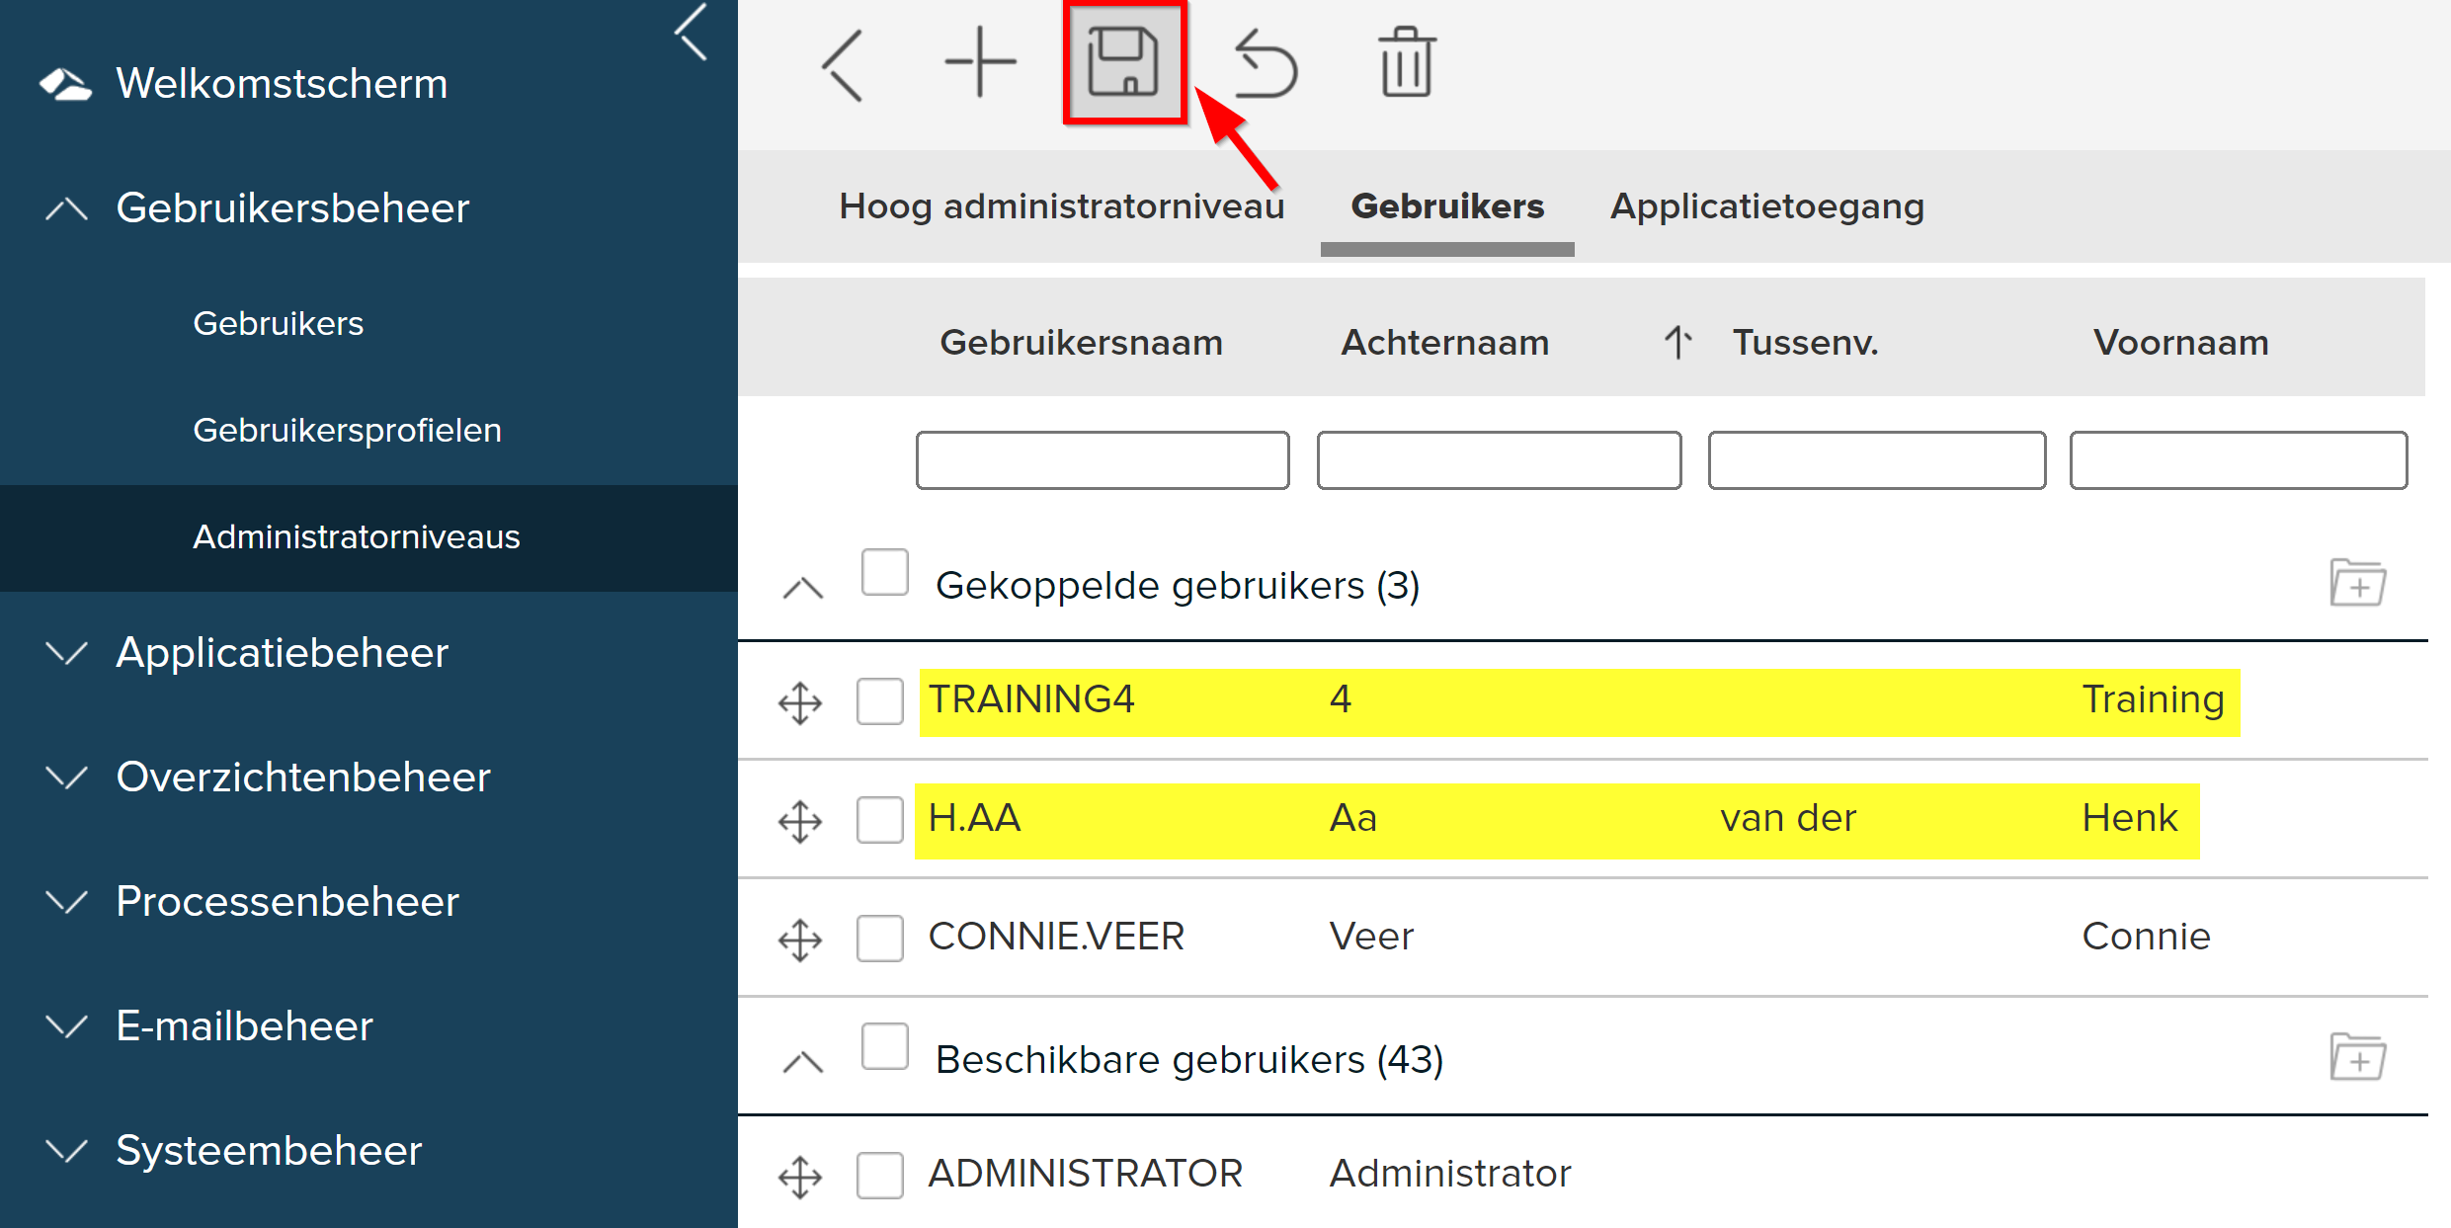Screen dimensions: 2451x1228
Task: Click the ADMINISTRATOR username cell
Action: 1086,1174
